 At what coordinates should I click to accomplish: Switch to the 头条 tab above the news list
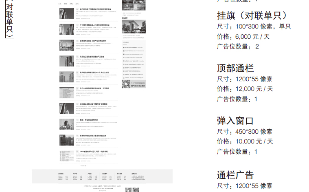click(x=60, y=3)
